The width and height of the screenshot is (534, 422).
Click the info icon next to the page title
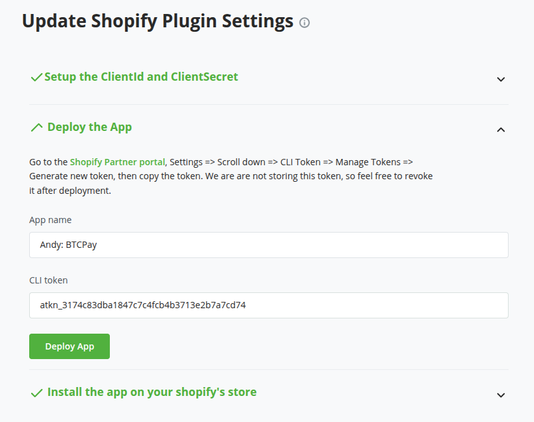click(304, 24)
